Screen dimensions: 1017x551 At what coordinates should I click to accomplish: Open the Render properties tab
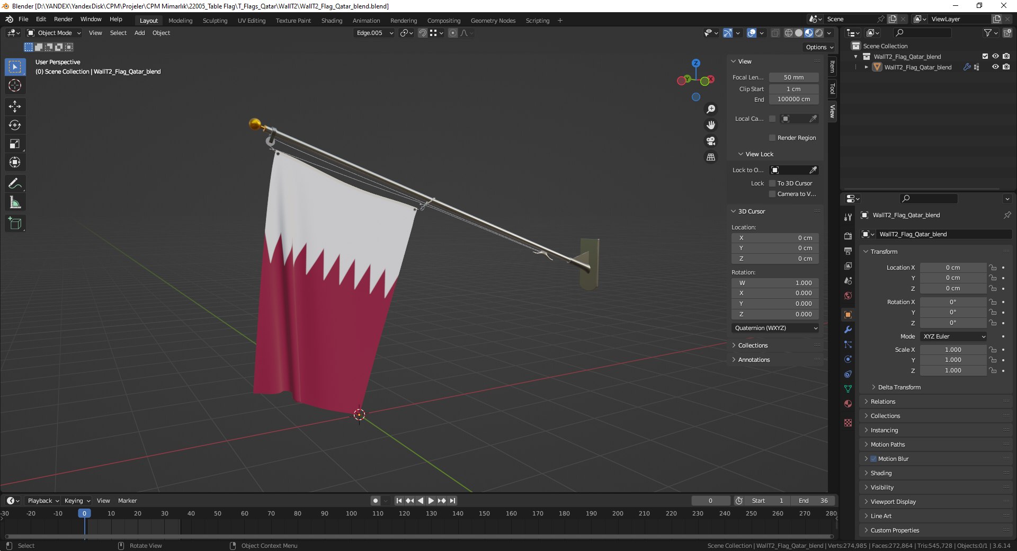(848, 236)
